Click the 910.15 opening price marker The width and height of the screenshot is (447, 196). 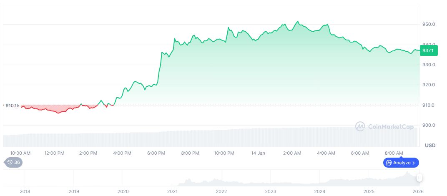[x=12, y=106]
